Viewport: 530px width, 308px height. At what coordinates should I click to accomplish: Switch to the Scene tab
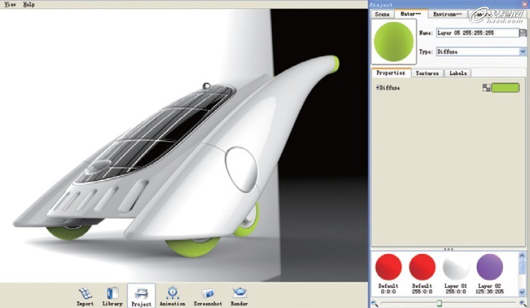click(x=381, y=13)
